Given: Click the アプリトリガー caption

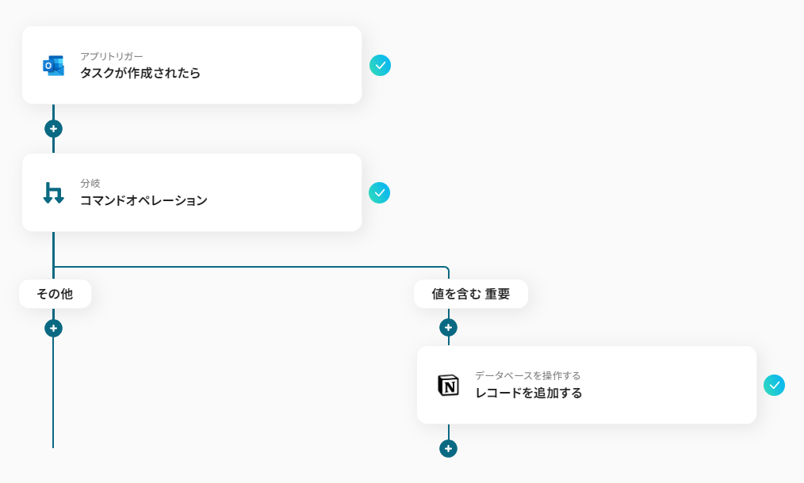Looking at the screenshot, I should tap(111, 56).
